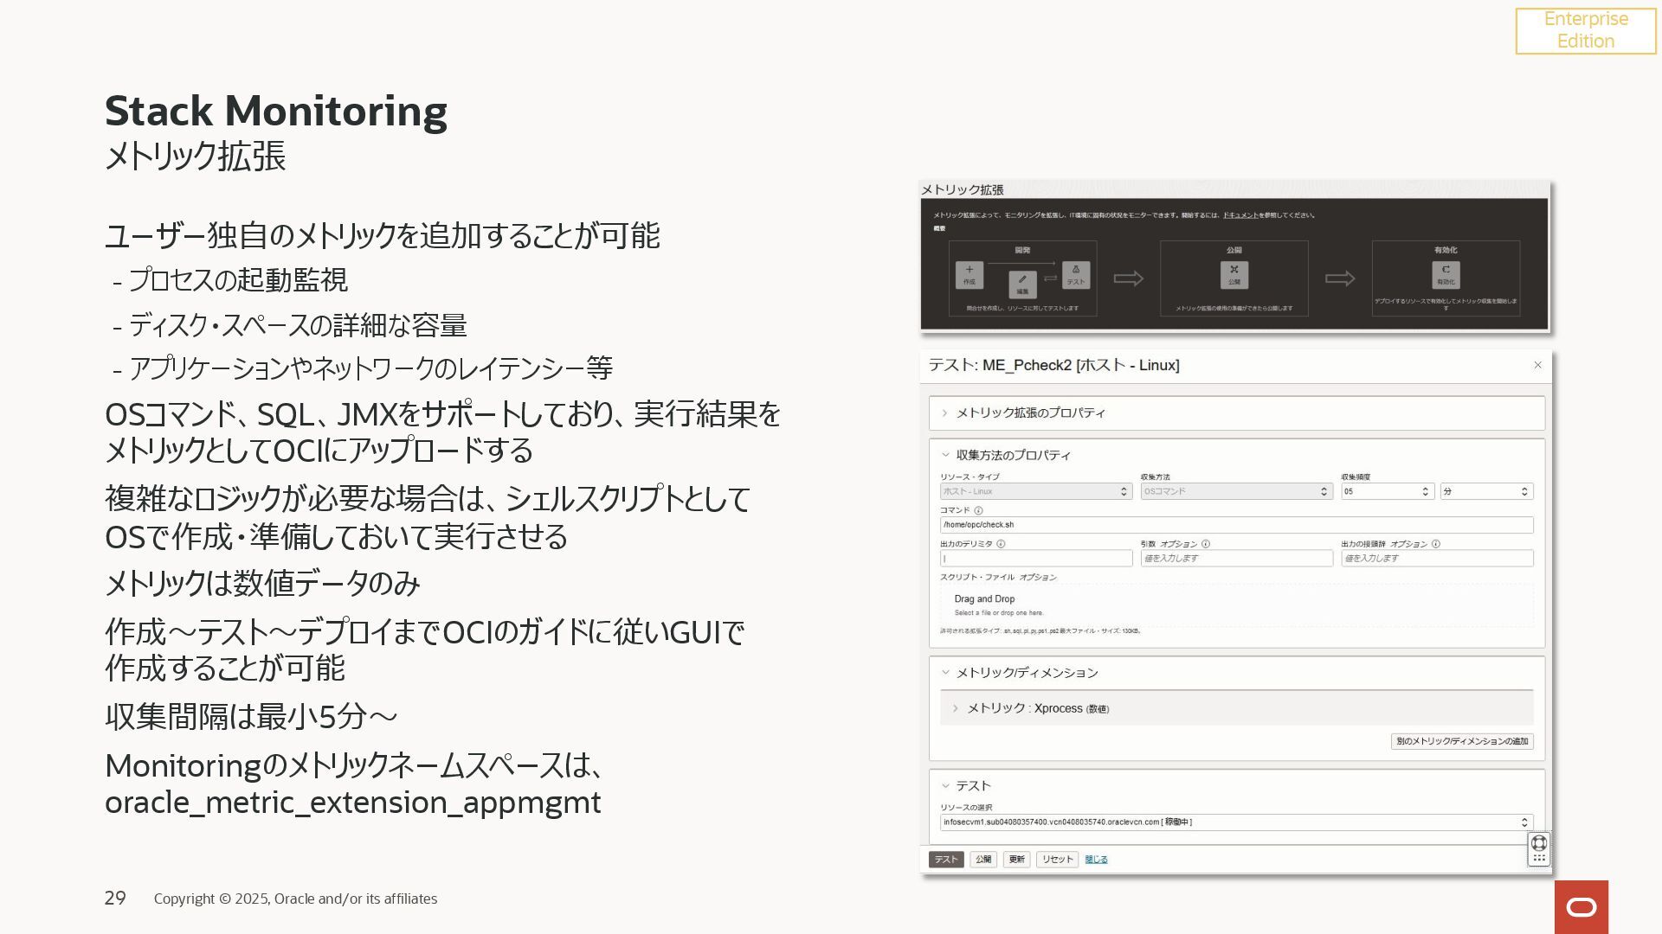Viewport: 1662px width, 934px height.
Task: Close the ME_Pcheck2 test dialog with X
Action: click(x=1538, y=365)
